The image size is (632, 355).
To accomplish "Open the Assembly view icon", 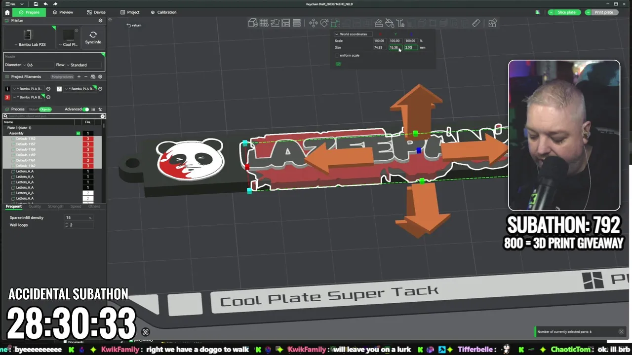I will point(492,23).
